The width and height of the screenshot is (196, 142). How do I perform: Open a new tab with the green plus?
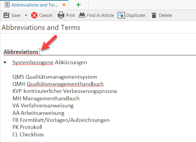(78, 5)
